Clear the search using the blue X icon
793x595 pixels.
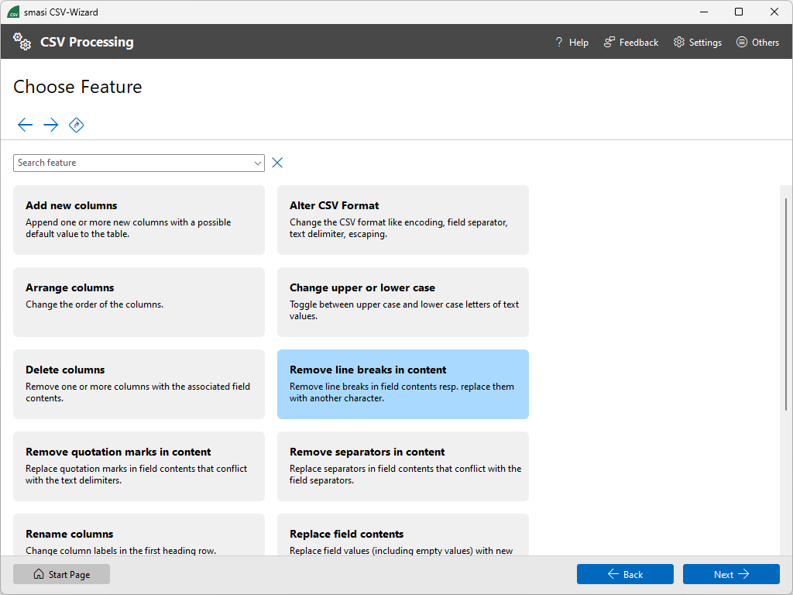click(277, 163)
